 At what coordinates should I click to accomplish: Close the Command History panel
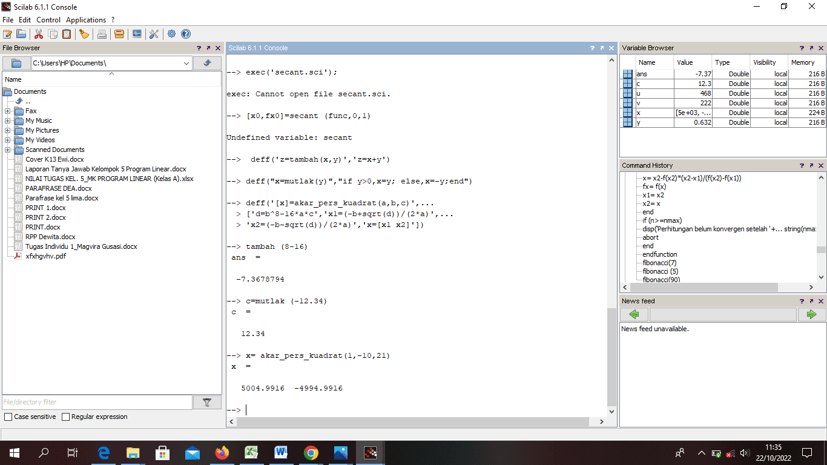pos(821,165)
